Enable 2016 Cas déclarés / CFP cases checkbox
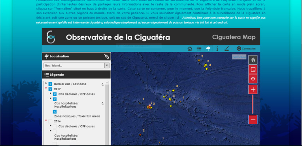302x146 pixels. click(x=55, y=126)
